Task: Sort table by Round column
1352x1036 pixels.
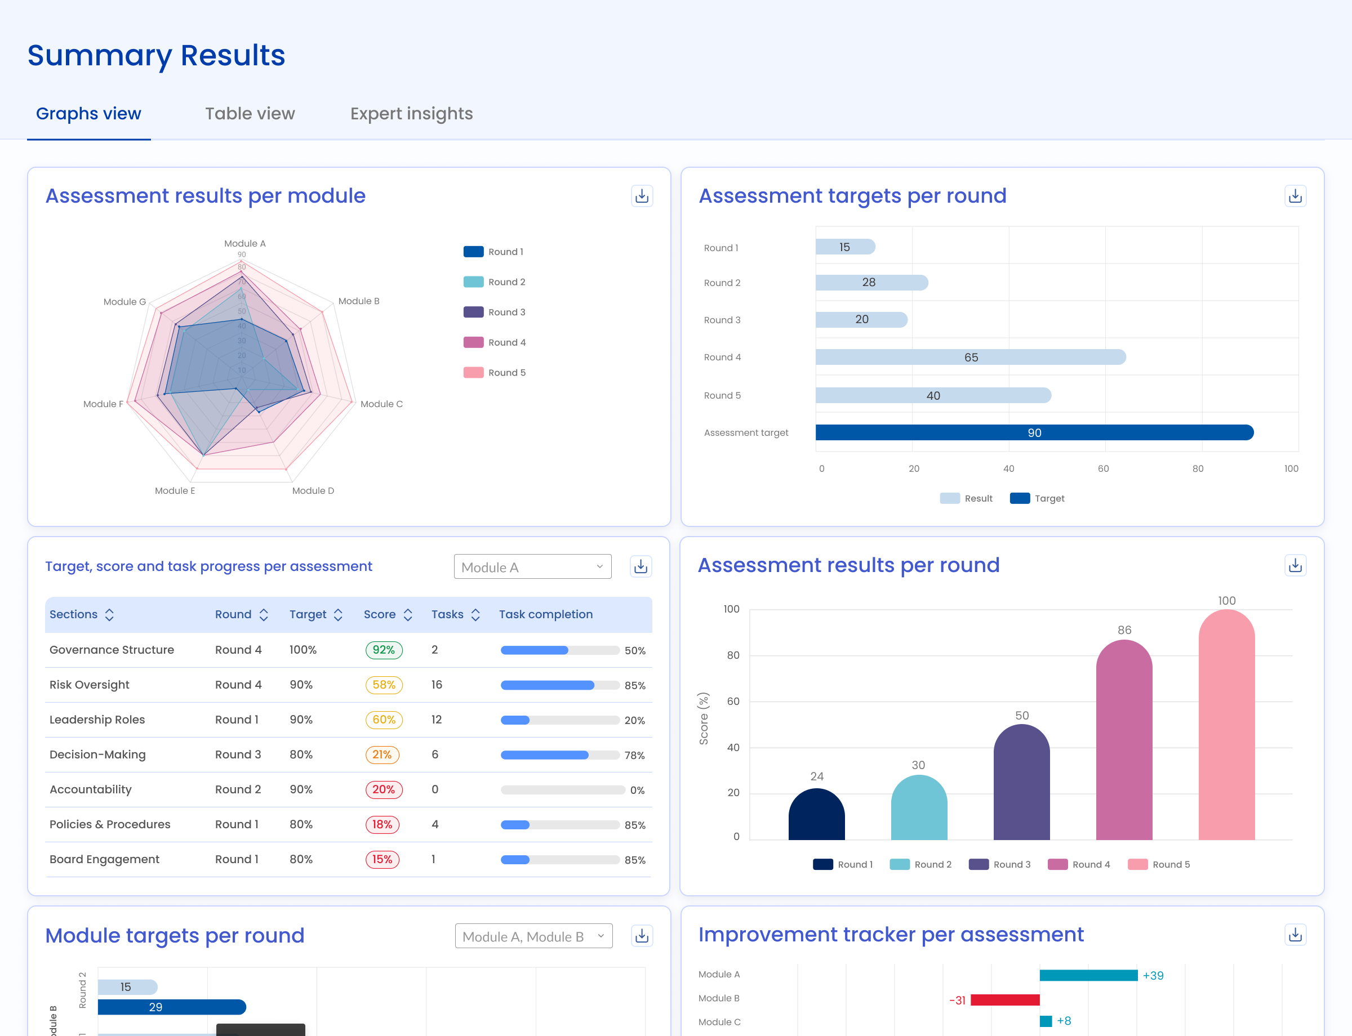Action: click(x=264, y=615)
